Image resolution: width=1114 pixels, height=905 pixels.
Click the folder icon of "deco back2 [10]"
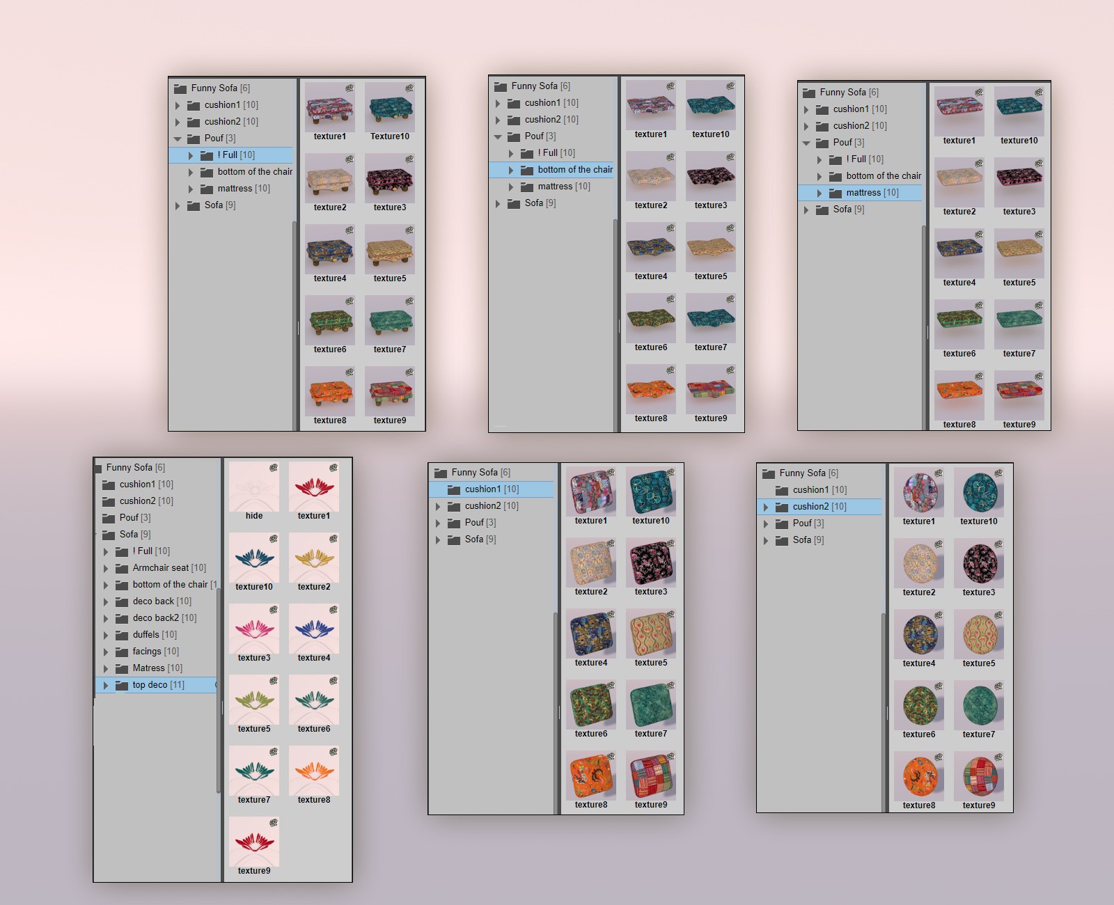(x=122, y=618)
